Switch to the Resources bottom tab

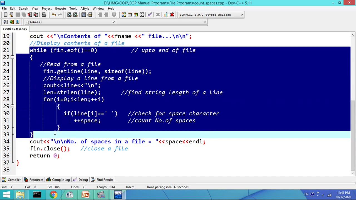(x=33, y=180)
